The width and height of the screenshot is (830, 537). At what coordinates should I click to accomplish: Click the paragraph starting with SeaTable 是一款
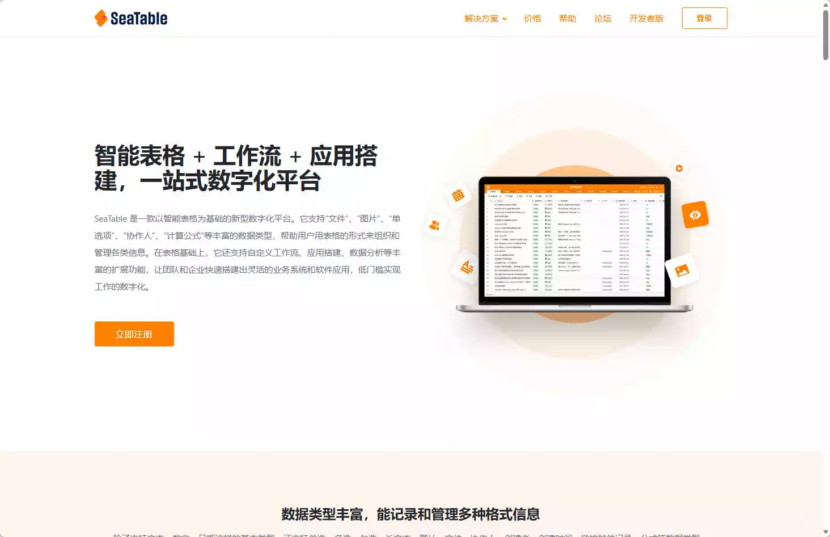tap(248, 252)
